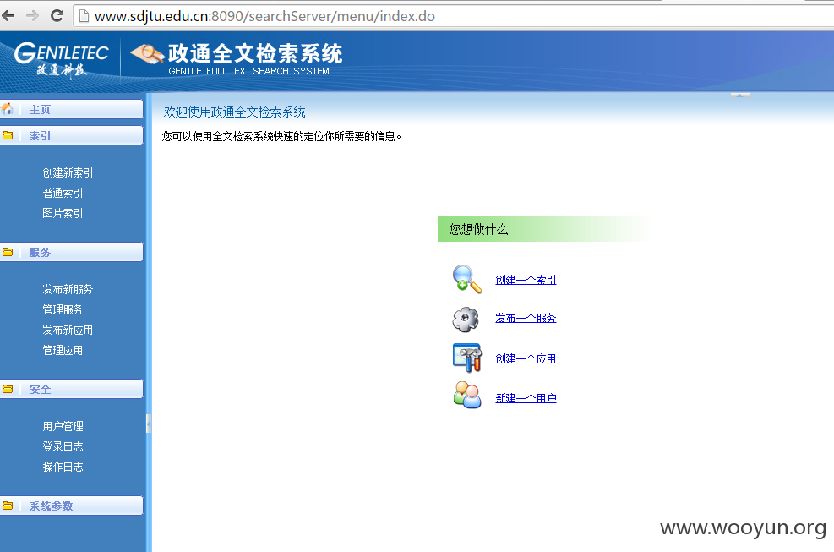Follow the 创建一个应用 link
Screen dimensions: 834x552
[526, 358]
